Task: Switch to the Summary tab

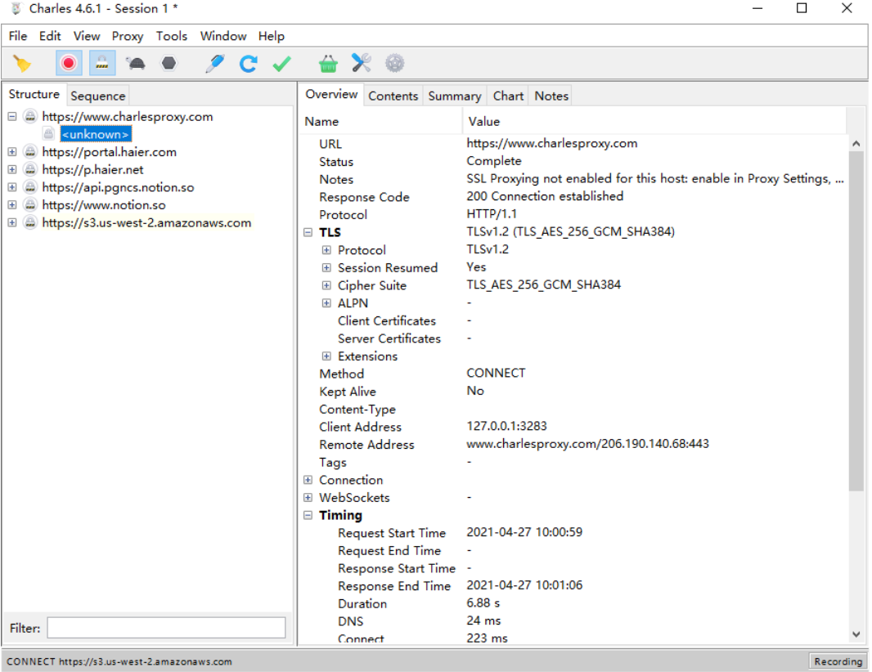Action: coord(454,96)
